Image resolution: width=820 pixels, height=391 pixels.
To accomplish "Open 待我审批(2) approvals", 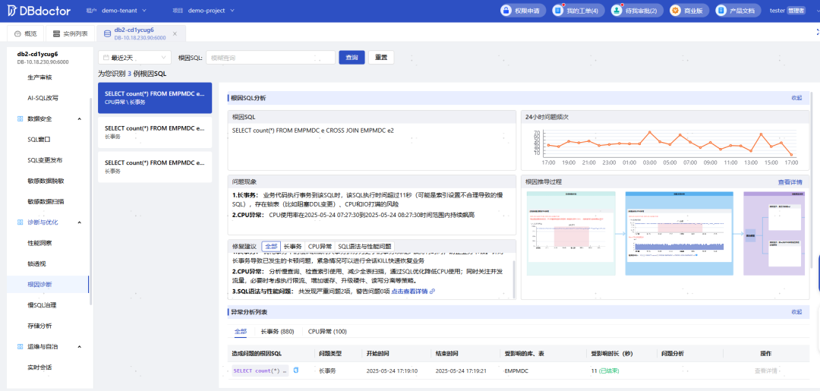I will pos(637,11).
